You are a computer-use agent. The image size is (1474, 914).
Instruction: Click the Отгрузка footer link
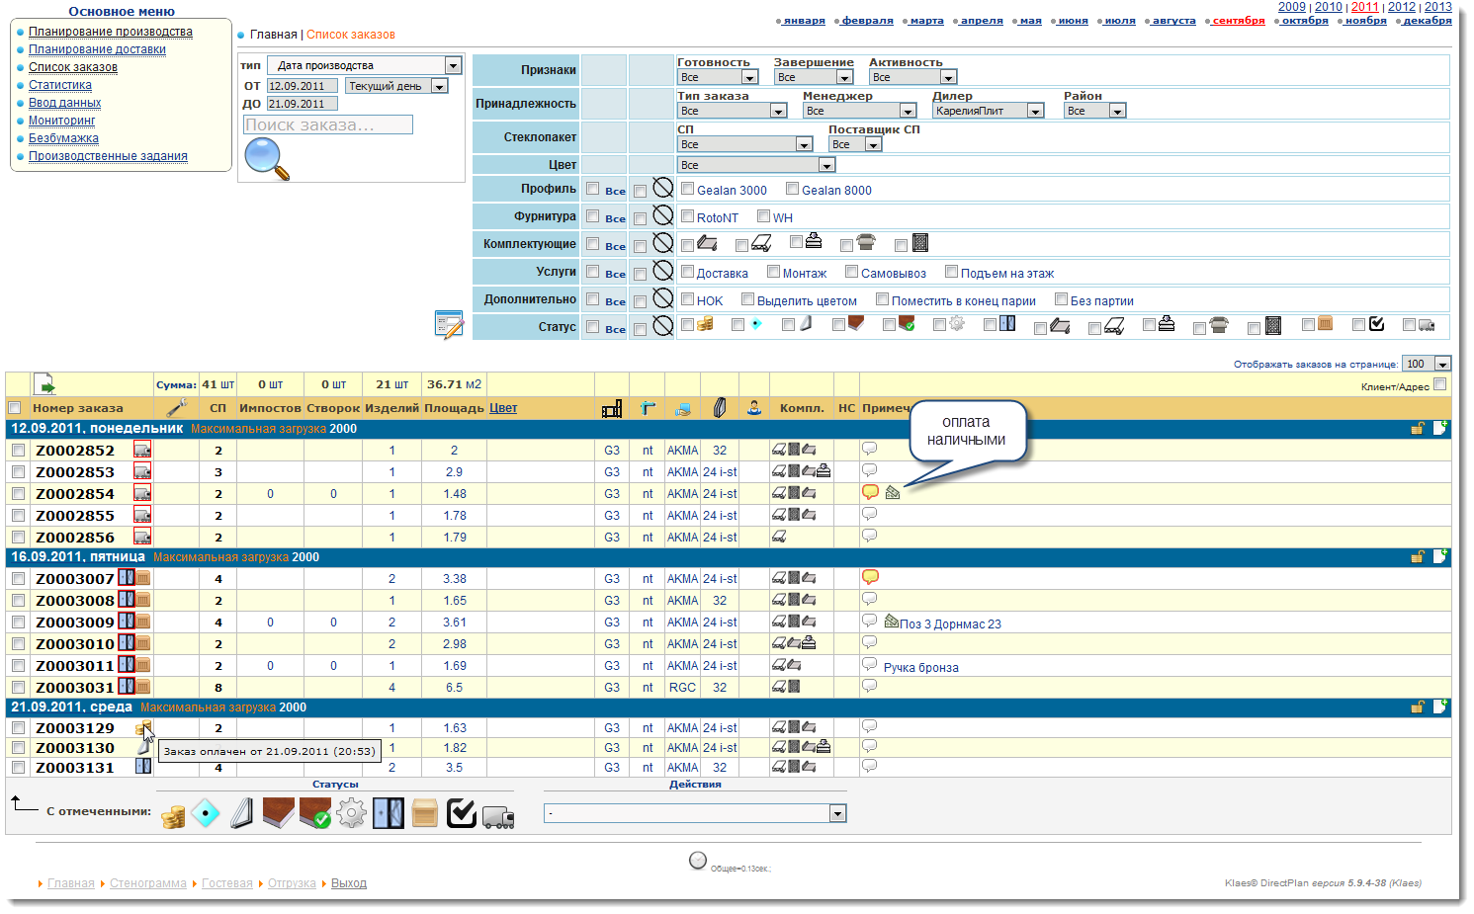click(292, 883)
